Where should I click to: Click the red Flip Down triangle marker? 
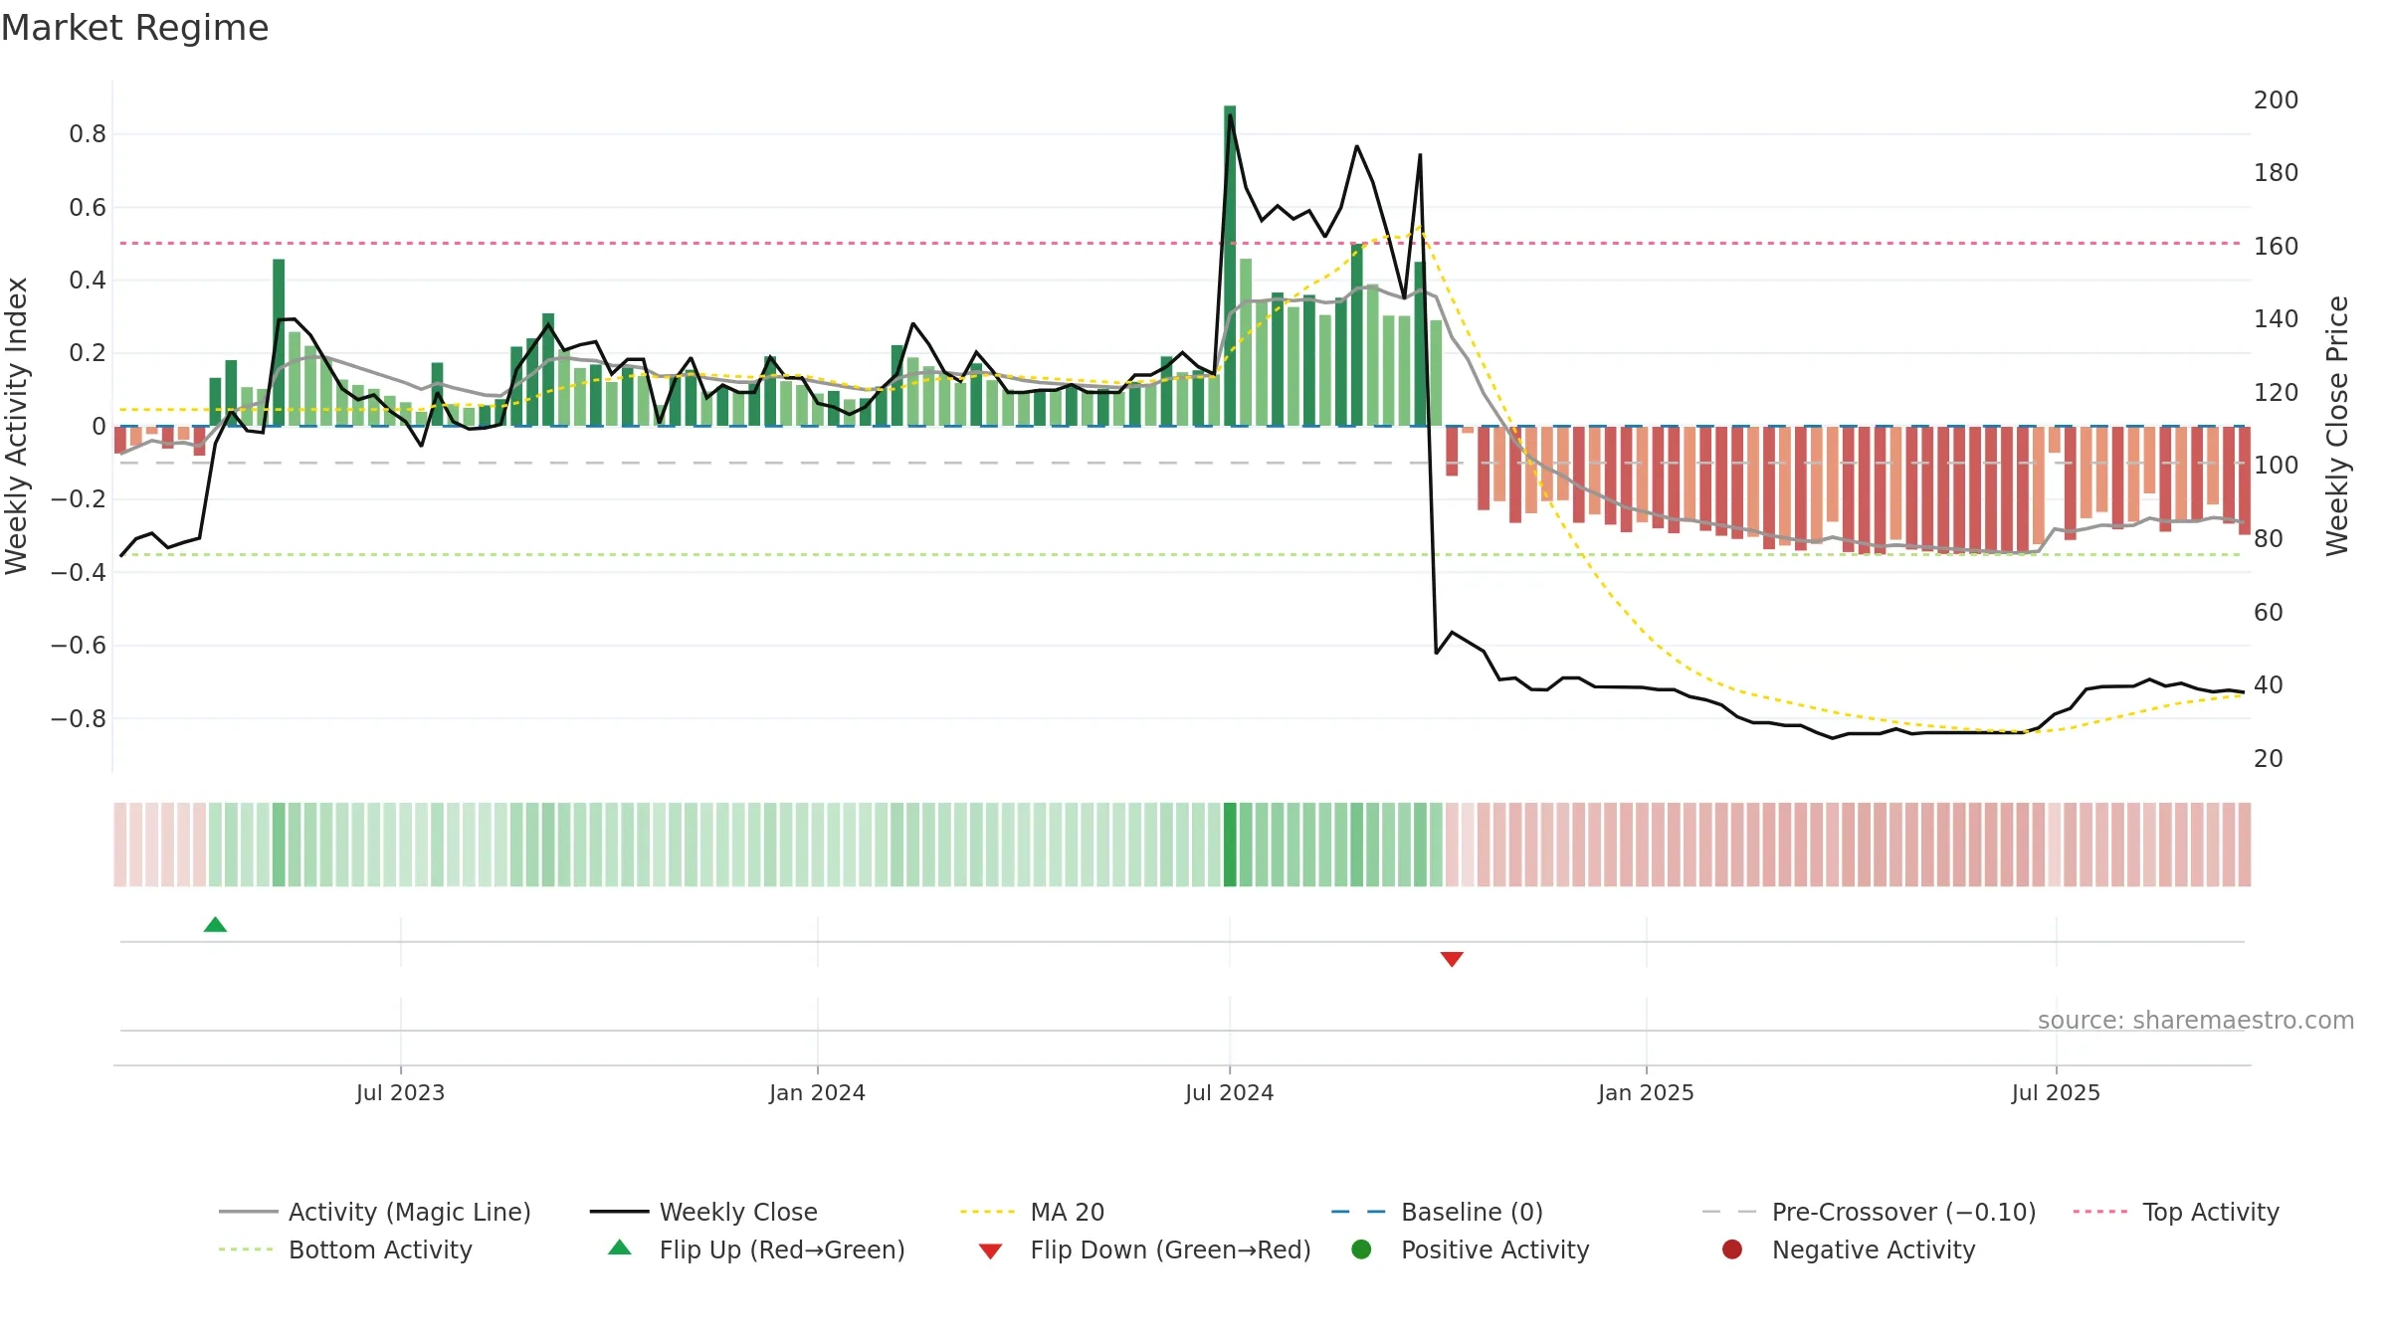click(1452, 959)
